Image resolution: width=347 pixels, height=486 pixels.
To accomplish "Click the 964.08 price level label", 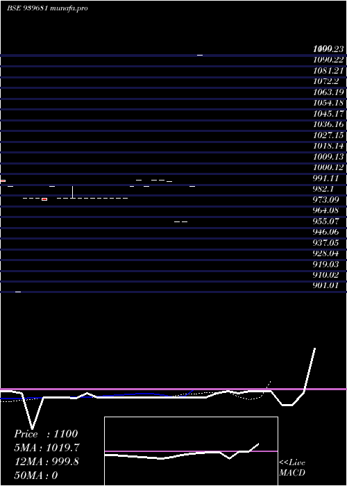I will click(325, 210).
